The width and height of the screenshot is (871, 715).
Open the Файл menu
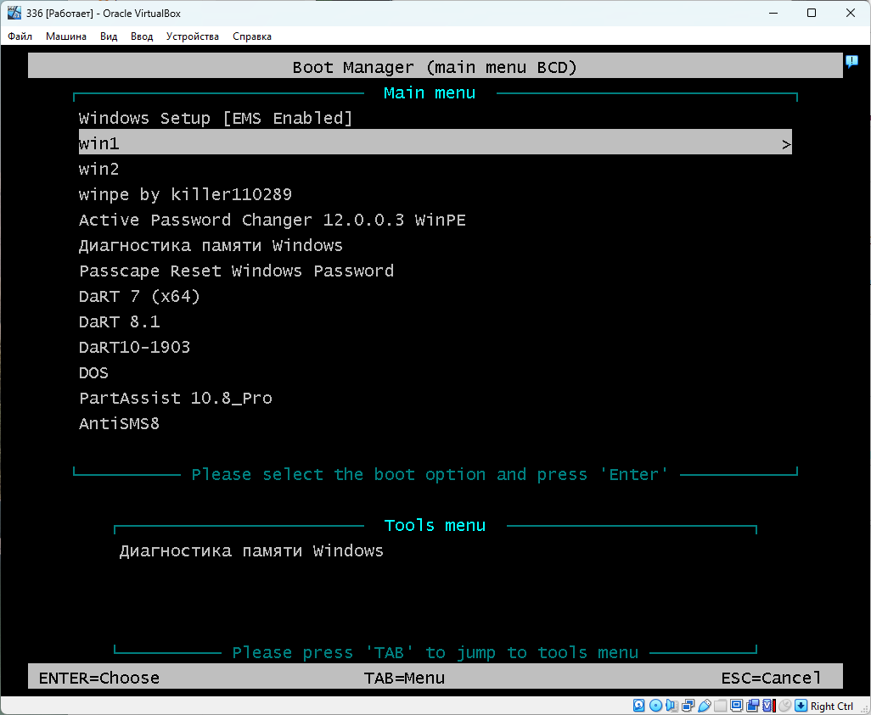click(20, 36)
